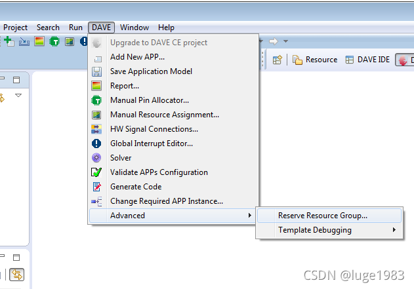Screen dimensions: 414x289
Task: Click the Global Interrupt Editor toolbar icon
Action: click(x=84, y=41)
